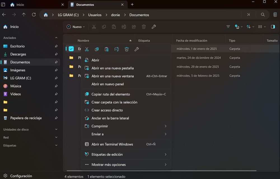Copy the item via the context menu copy icon
280x179 pixels.
point(97,49)
